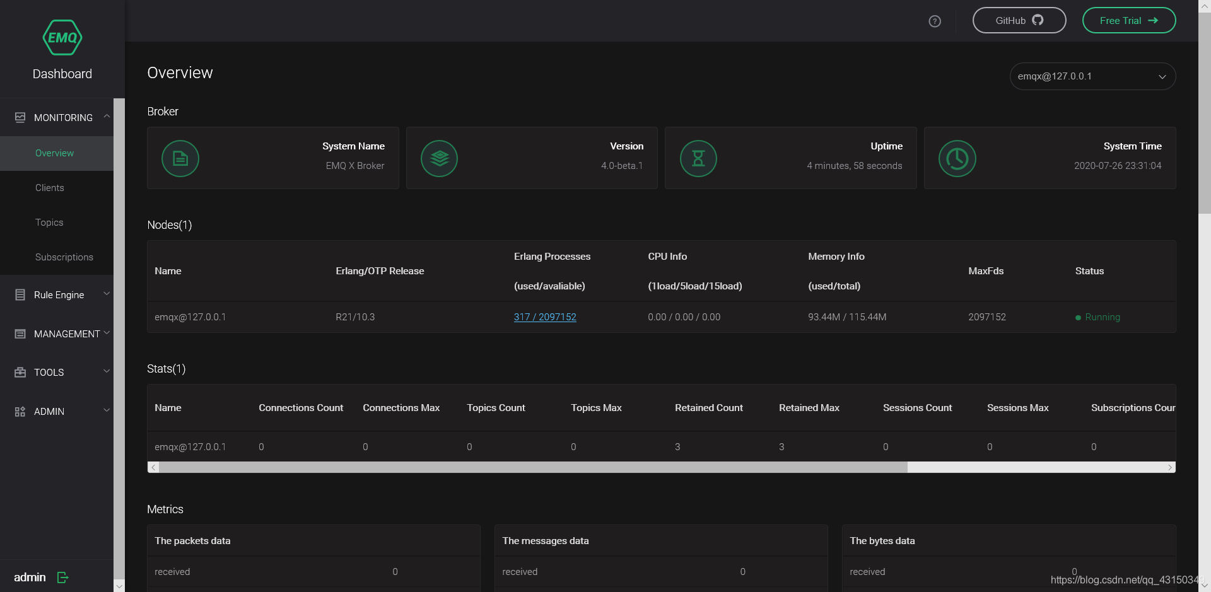Click the EMQ X Broker system name value

[355, 166]
